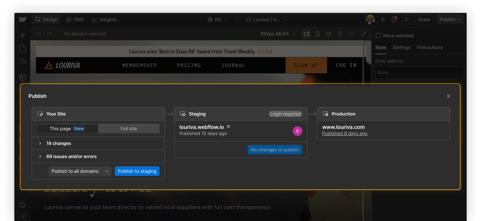The image size is (481, 221).
Task: Click the Louriva logo on canvas
Action: tap(62, 65)
